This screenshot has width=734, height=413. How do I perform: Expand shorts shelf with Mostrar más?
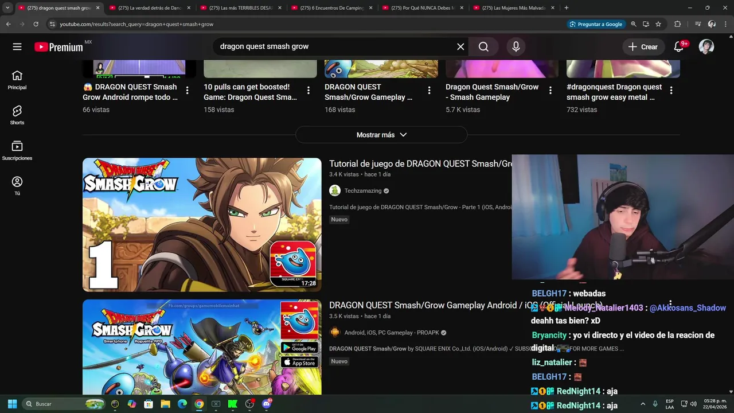point(381,135)
